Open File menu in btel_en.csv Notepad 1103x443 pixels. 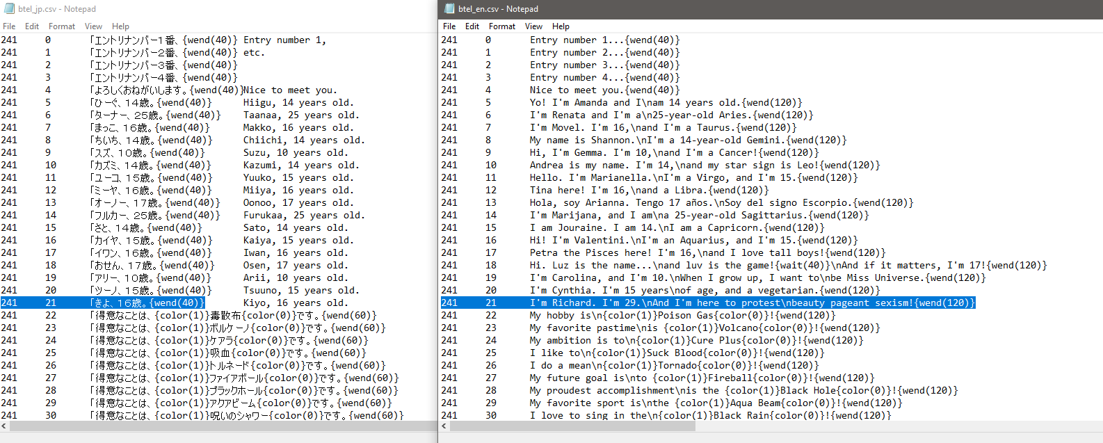coord(449,26)
